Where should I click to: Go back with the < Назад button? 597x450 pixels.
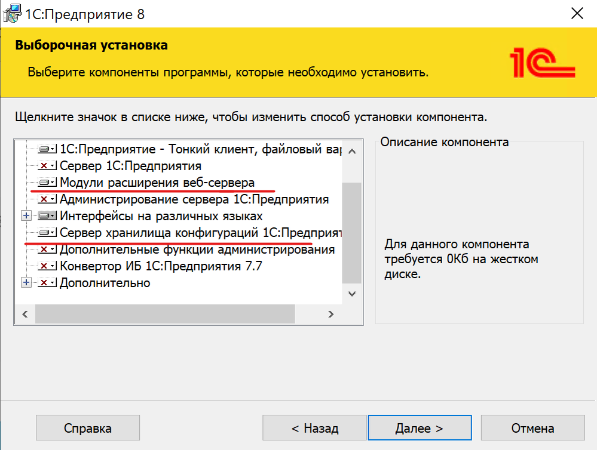[314, 428]
